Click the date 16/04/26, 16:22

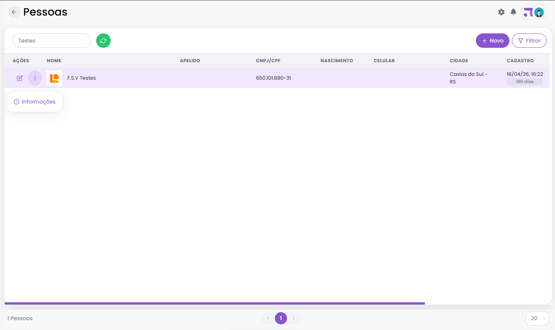tap(525, 74)
